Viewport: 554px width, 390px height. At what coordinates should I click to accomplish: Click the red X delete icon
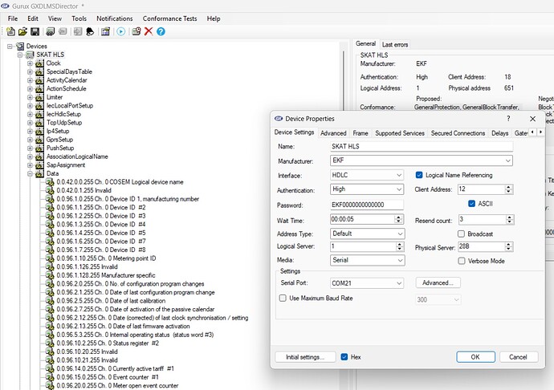point(149,31)
